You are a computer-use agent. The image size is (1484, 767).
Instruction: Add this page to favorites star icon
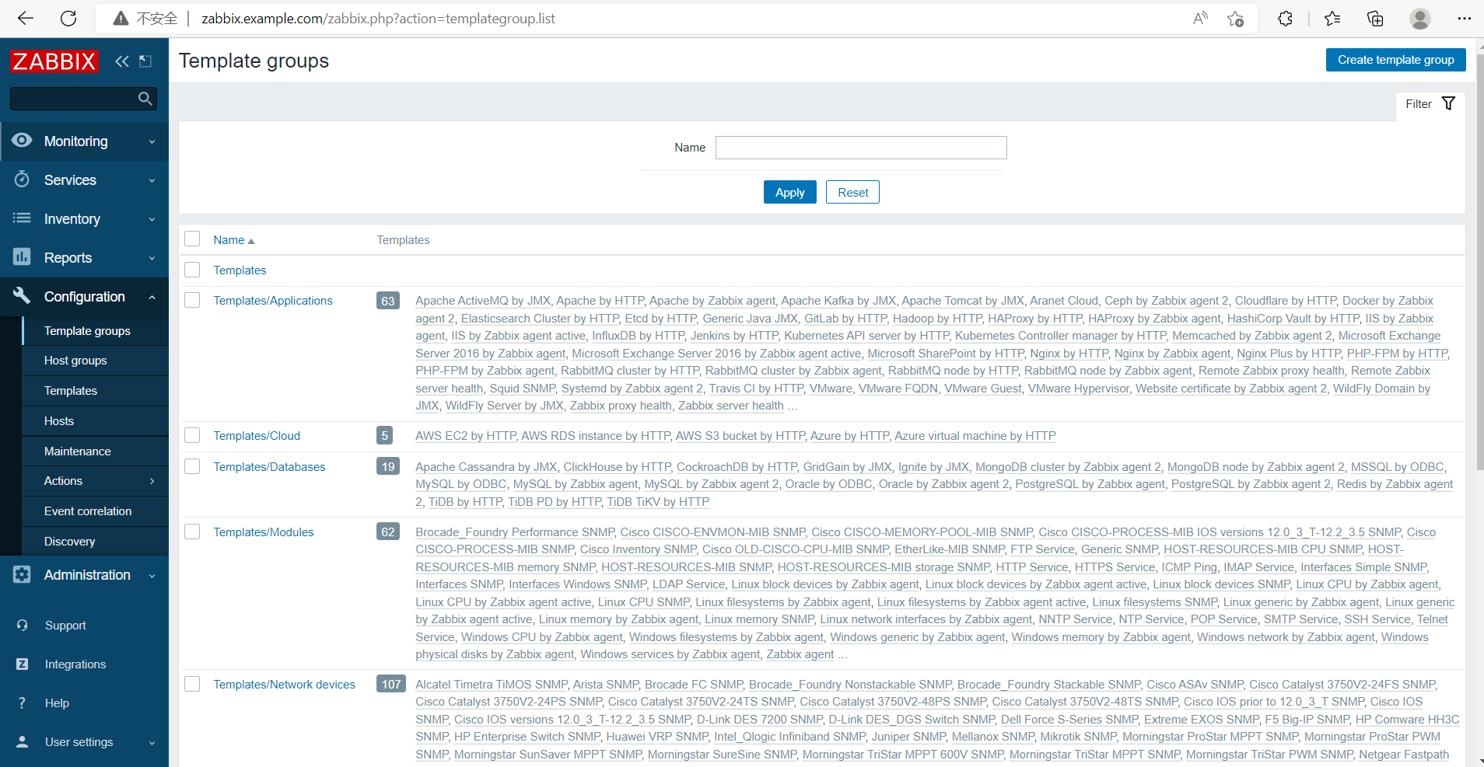[1235, 19]
